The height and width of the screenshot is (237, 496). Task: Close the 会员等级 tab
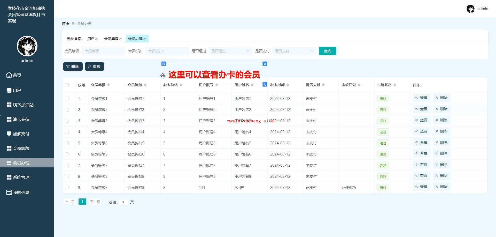click(x=120, y=39)
